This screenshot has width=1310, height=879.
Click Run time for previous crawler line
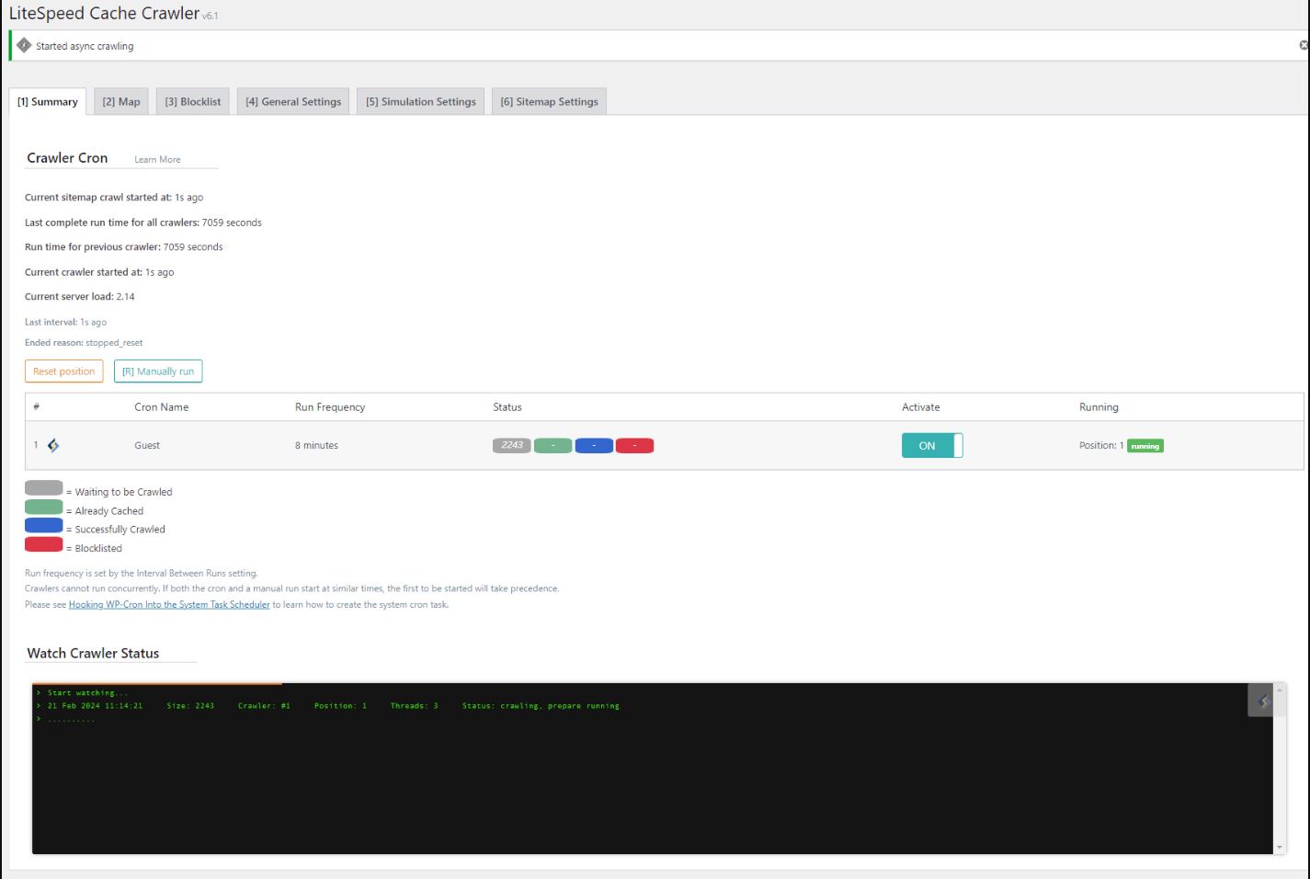[124, 247]
